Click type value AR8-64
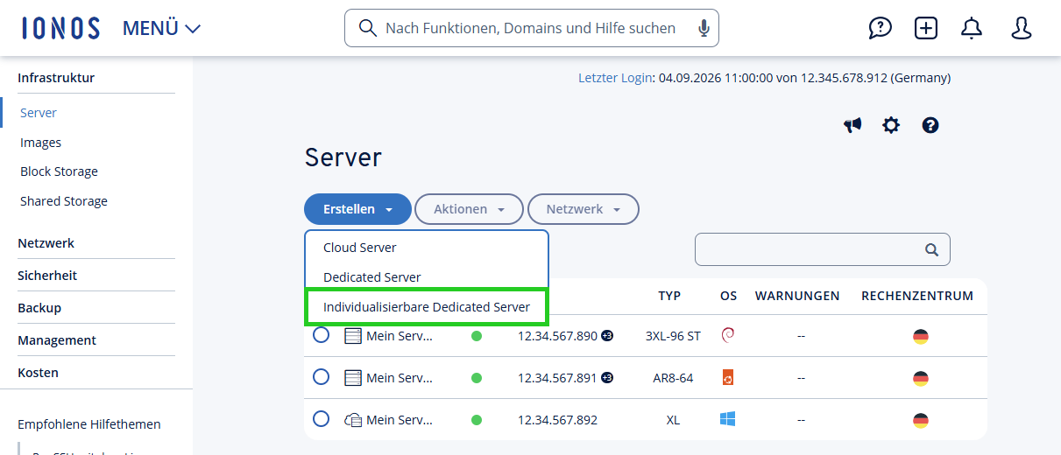 [x=673, y=378]
